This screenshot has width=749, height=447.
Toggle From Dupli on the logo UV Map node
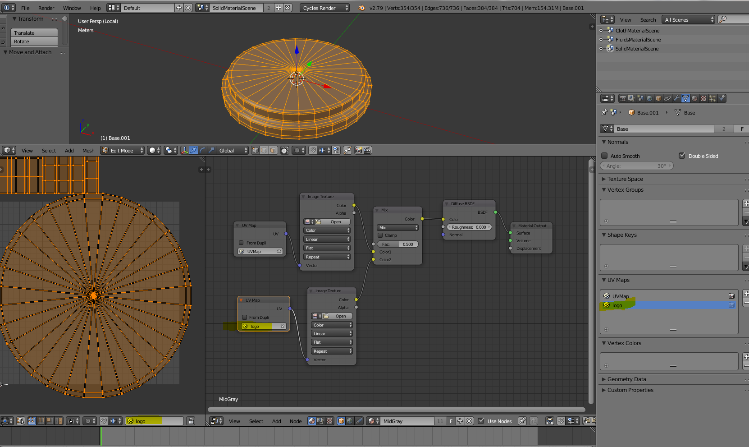245,318
